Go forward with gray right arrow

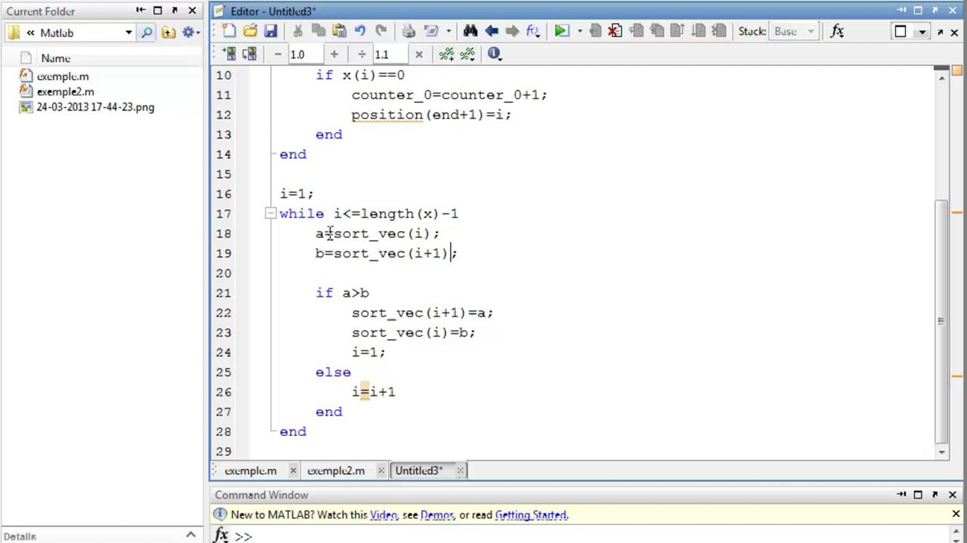point(512,31)
